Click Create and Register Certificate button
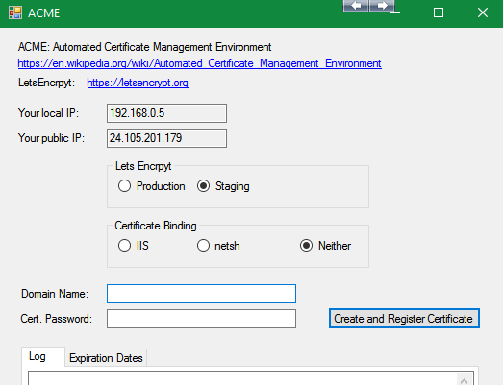This screenshot has width=503, height=385. point(404,319)
